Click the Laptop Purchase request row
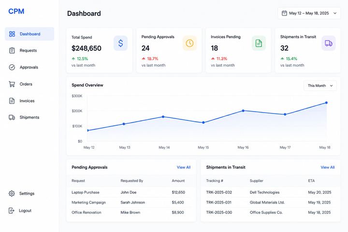 (131, 192)
